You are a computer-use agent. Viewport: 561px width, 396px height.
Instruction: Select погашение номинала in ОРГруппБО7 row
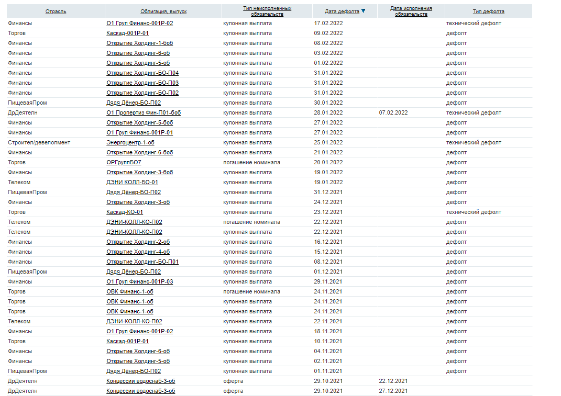pos(251,163)
